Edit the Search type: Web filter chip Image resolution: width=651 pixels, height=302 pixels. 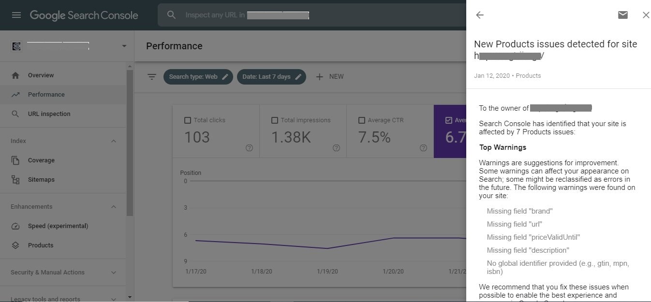[x=198, y=77]
